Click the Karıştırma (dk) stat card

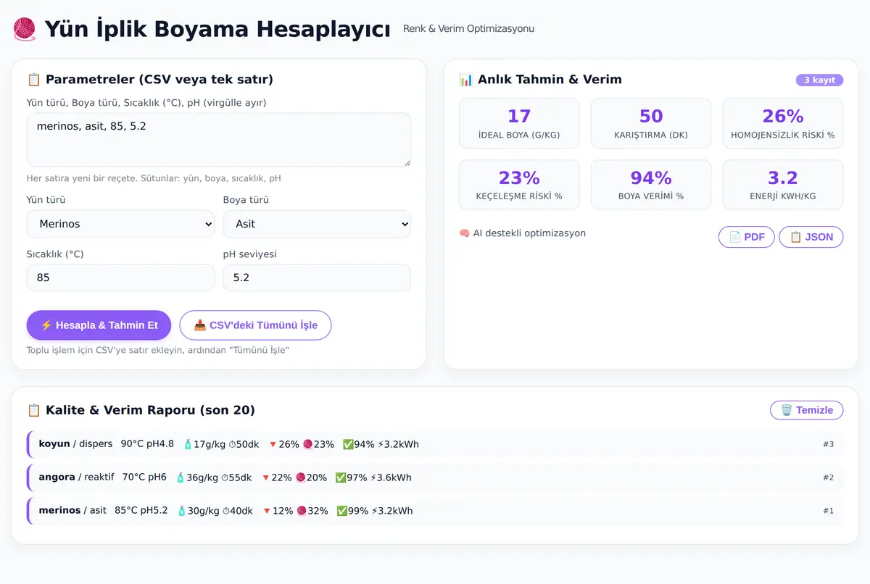[x=651, y=123]
